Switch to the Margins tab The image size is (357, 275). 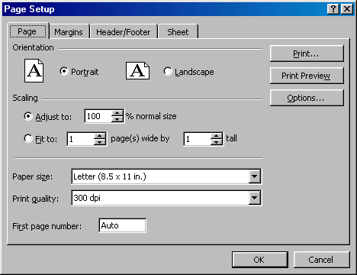69,32
